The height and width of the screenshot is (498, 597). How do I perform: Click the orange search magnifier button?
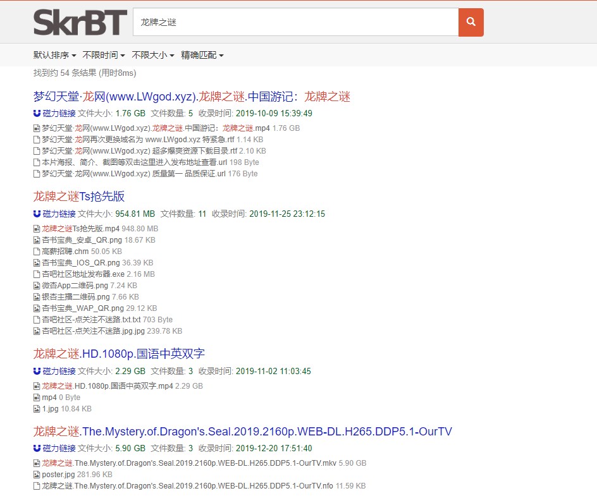click(x=471, y=22)
